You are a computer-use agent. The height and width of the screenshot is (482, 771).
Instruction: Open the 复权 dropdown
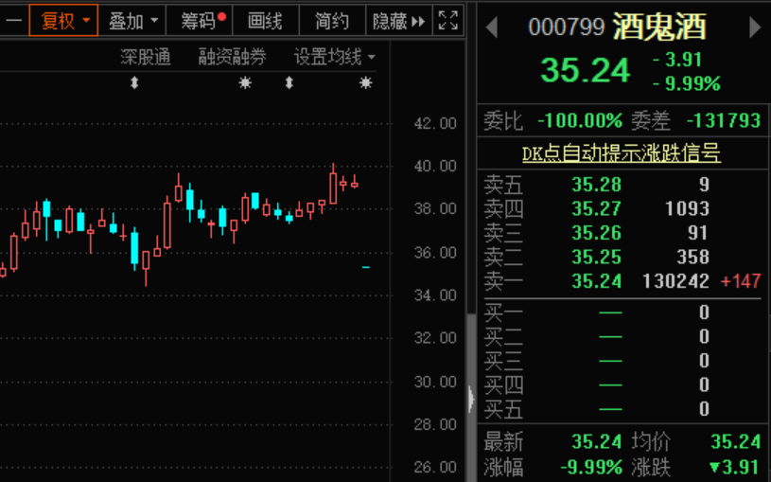point(64,20)
